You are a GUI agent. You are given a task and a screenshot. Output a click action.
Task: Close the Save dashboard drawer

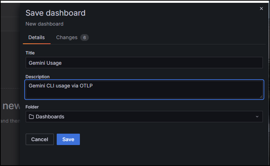pos(261,9)
